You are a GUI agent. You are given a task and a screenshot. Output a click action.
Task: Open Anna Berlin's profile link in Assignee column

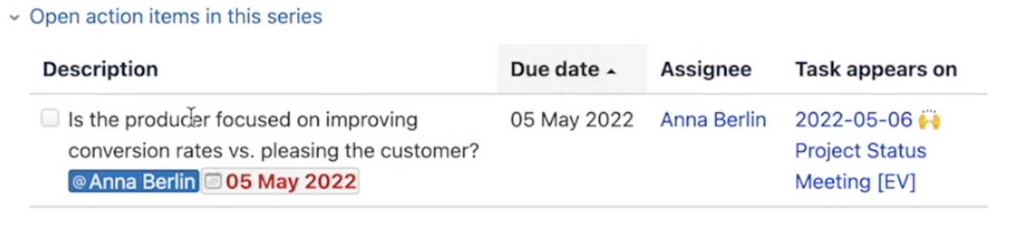point(713,120)
